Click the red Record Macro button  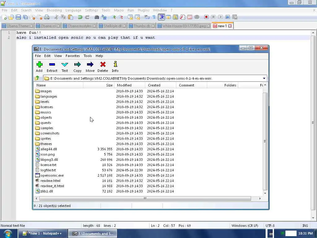pos(206,17)
